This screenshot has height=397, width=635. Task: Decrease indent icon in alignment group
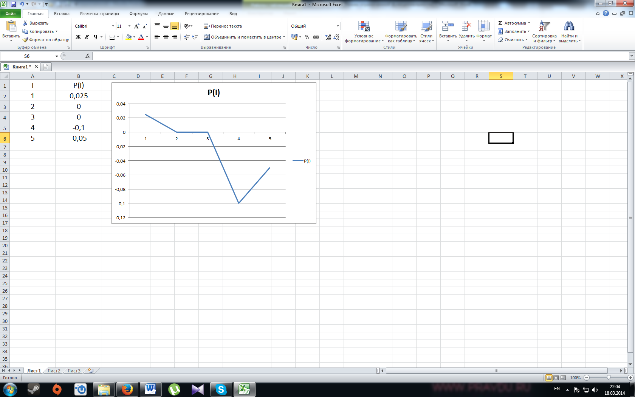[187, 37]
